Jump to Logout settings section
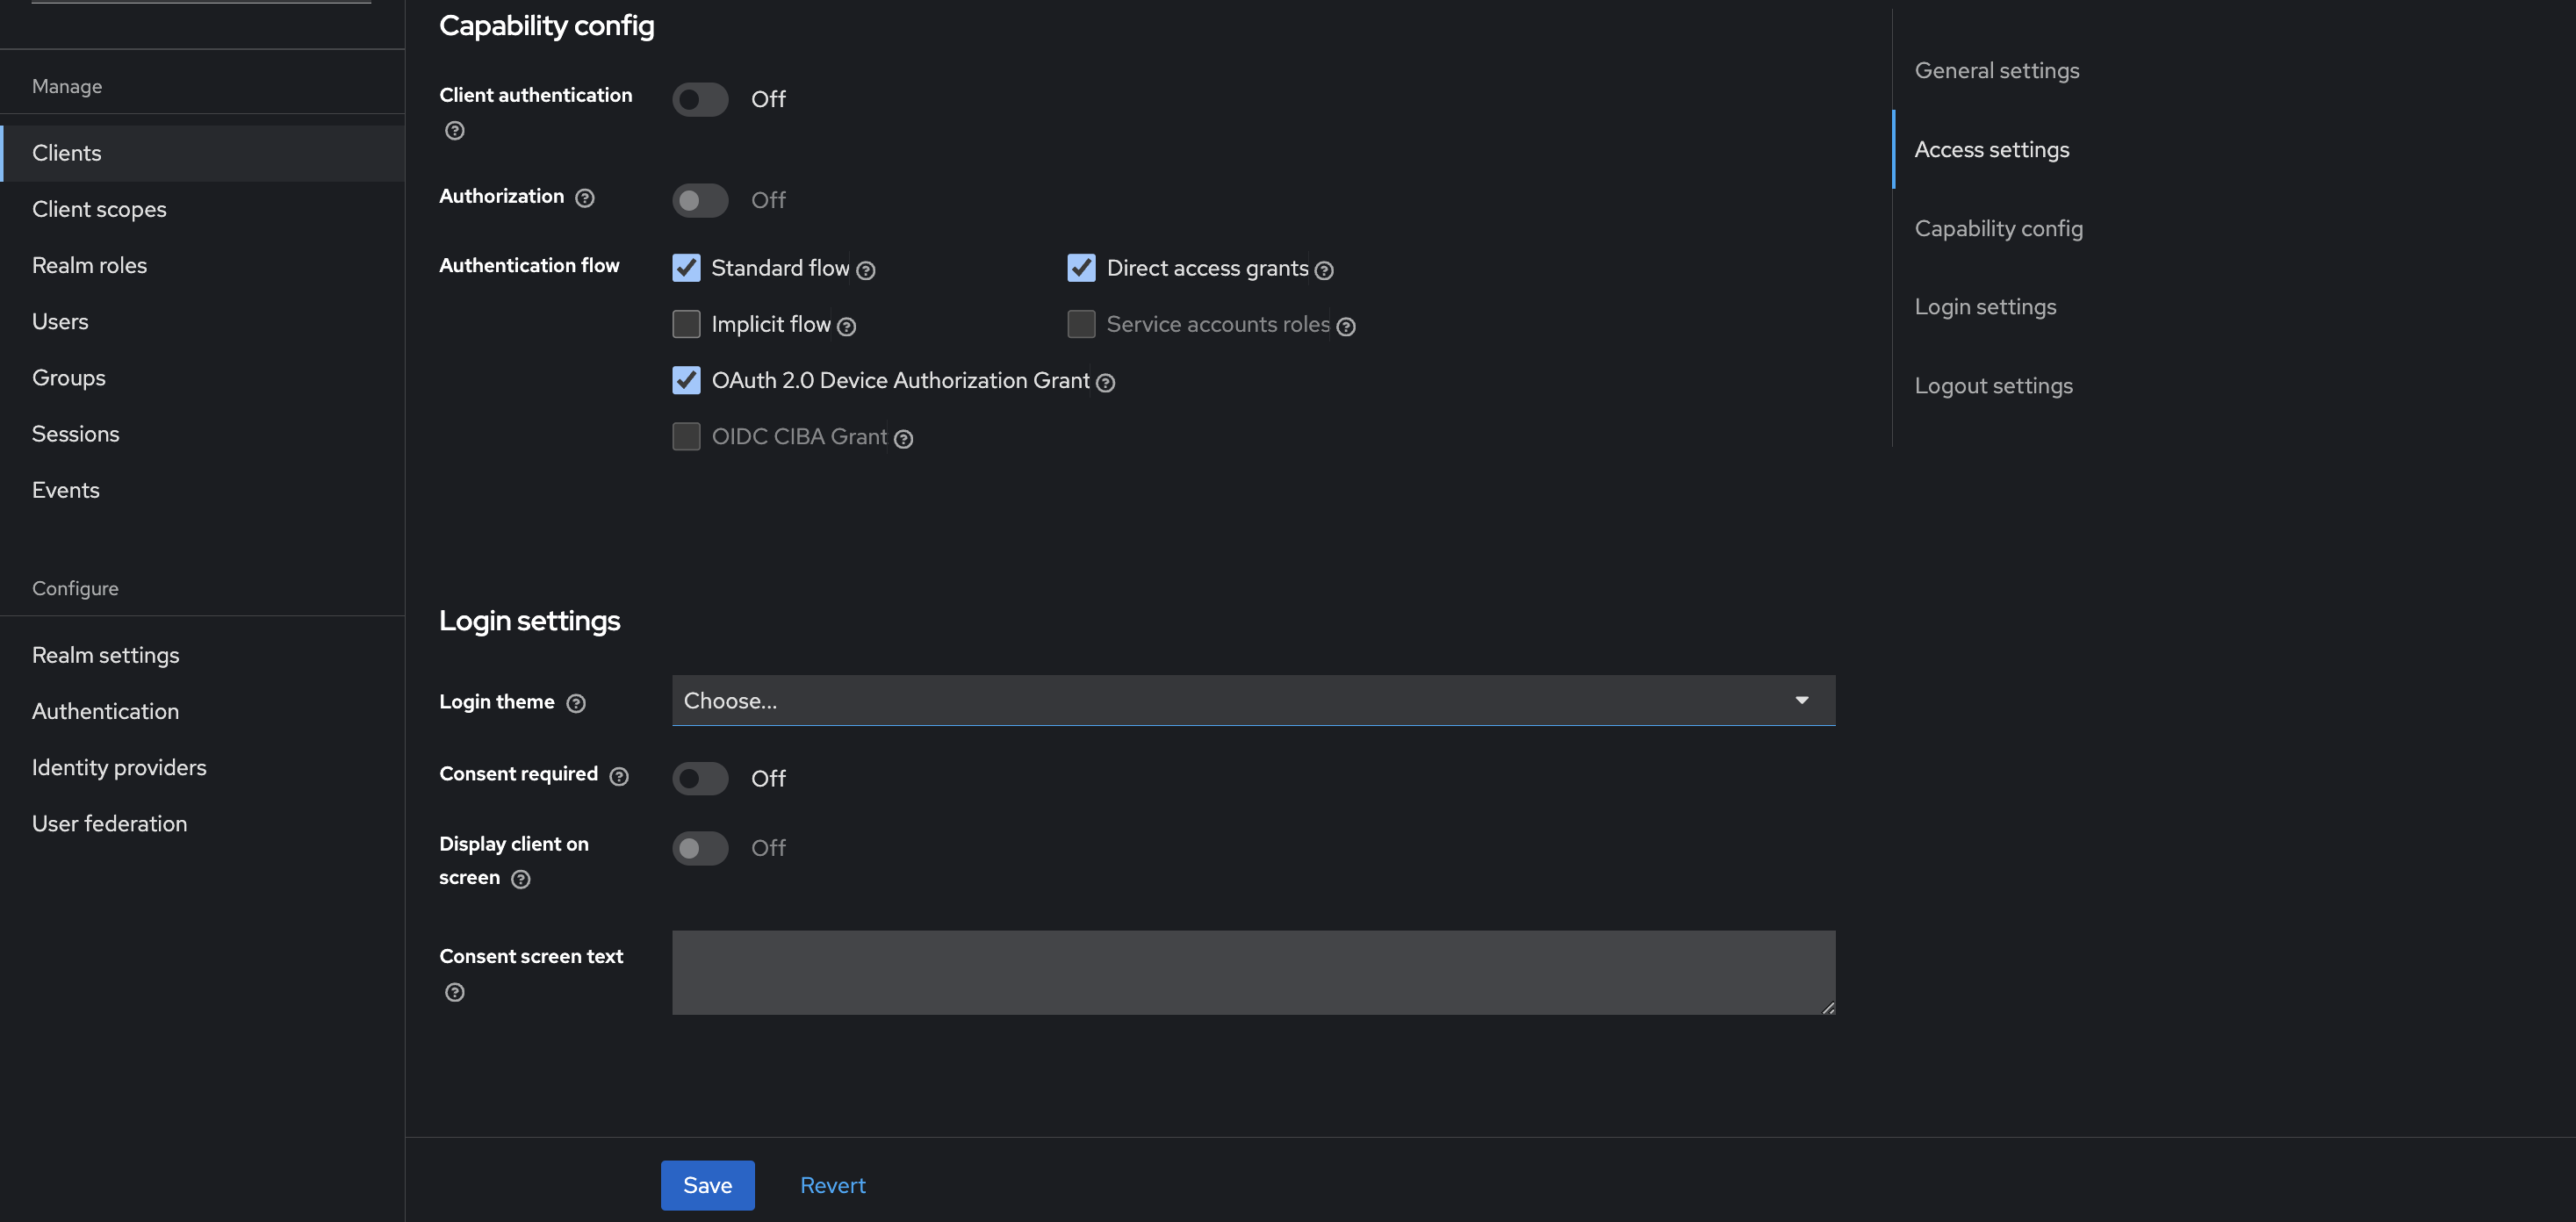2576x1222 pixels. [1993, 385]
